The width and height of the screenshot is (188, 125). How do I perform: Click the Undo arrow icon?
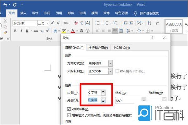pyautogui.click(x=5, y=5)
